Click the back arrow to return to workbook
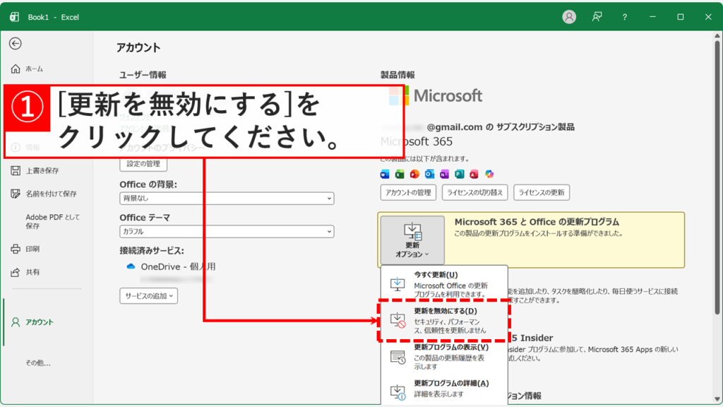Image resolution: width=723 pixels, height=407 pixels. point(16,43)
